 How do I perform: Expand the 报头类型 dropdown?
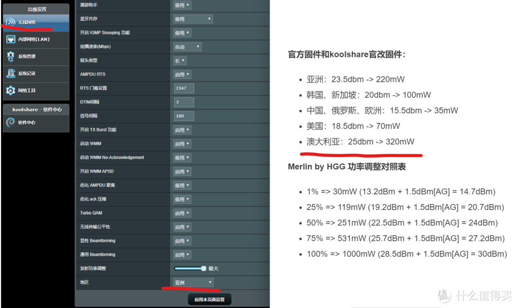pyautogui.click(x=180, y=61)
